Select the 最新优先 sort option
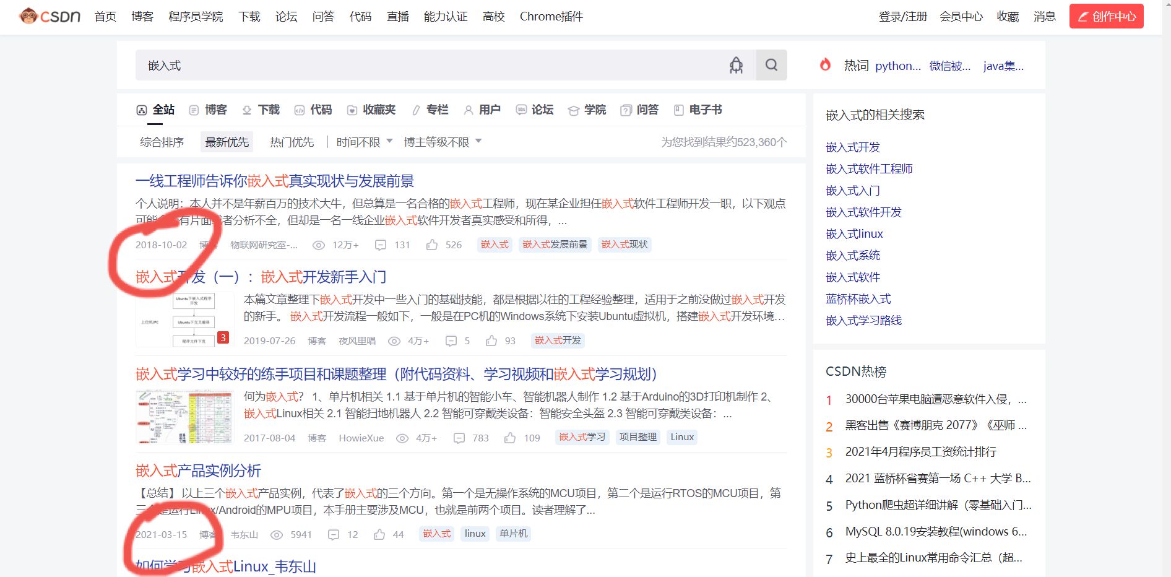The width and height of the screenshot is (1171, 577). pyautogui.click(x=227, y=142)
